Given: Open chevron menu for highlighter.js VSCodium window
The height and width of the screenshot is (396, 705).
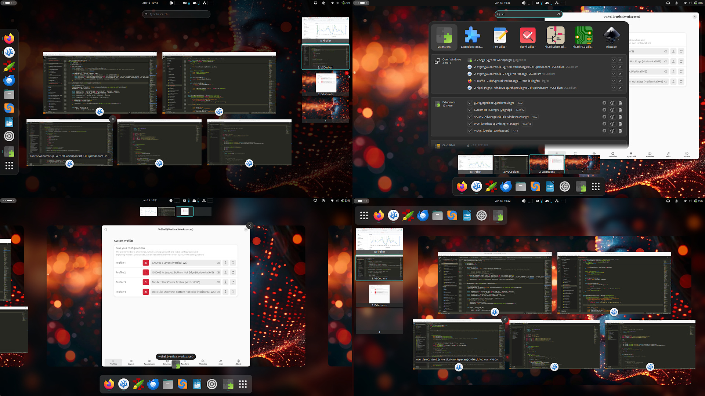Looking at the screenshot, I should click(614, 88).
